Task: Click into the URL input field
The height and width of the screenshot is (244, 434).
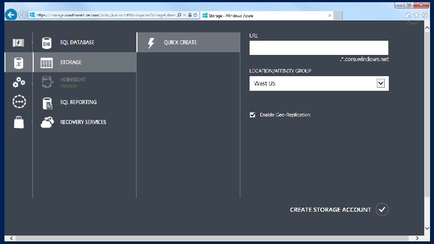Action: point(319,48)
